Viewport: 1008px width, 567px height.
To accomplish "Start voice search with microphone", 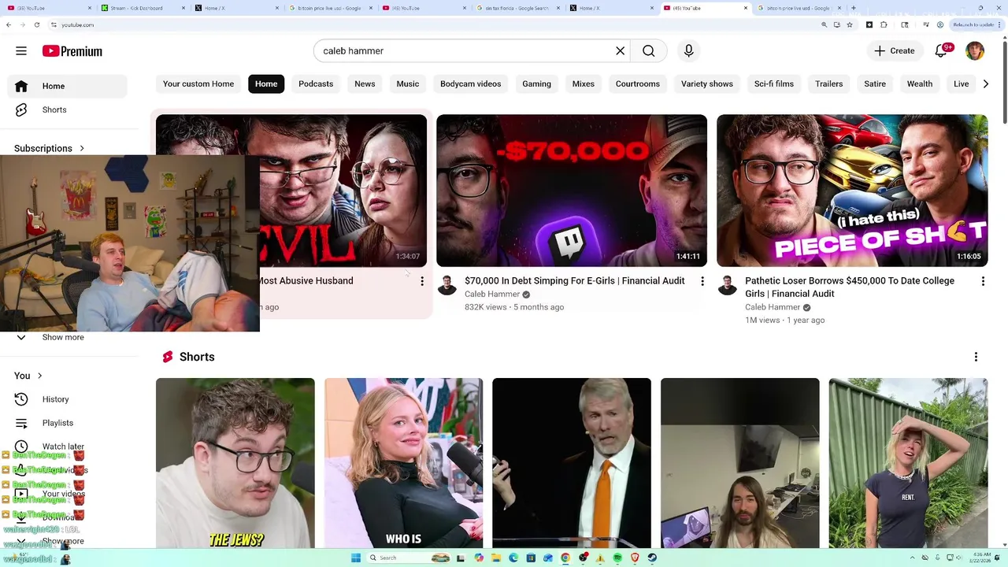I will click(689, 51).
